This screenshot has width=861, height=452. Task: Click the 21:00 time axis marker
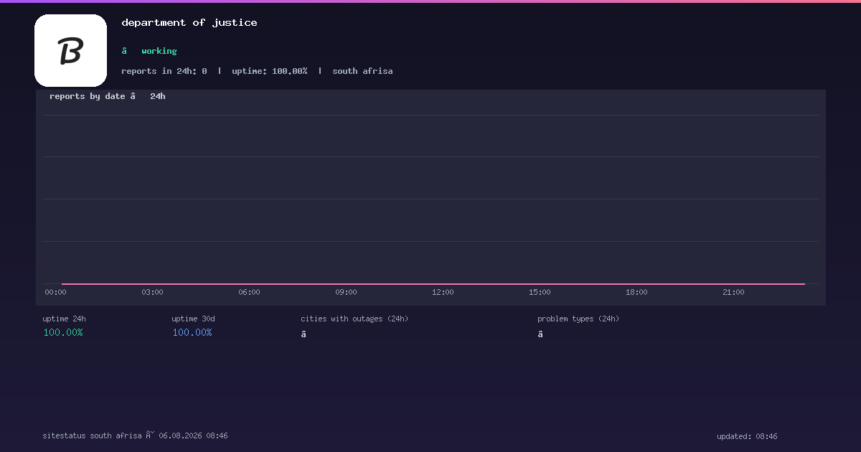tap(733, 292)
